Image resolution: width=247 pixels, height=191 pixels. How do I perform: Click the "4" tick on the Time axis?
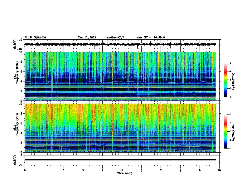pyautogui.click(x=103, y=170)
